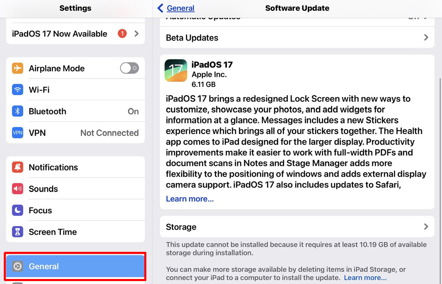The height and width of the screenshot is (284, 442).
Task: Tap the Notifications bell icon
Action: tap(18, 167)
